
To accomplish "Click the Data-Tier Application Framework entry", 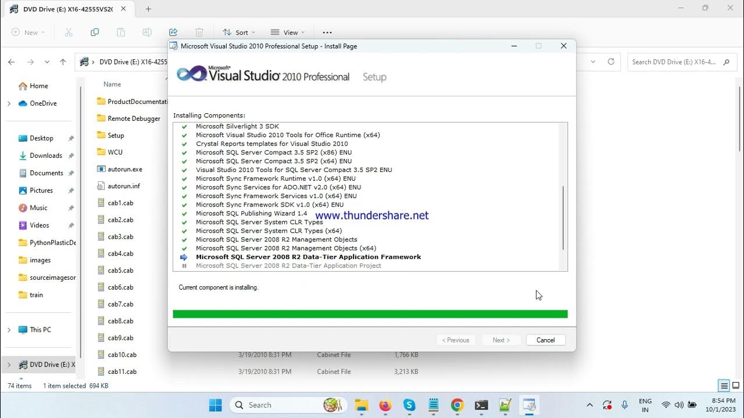I will tap(309, 257).
